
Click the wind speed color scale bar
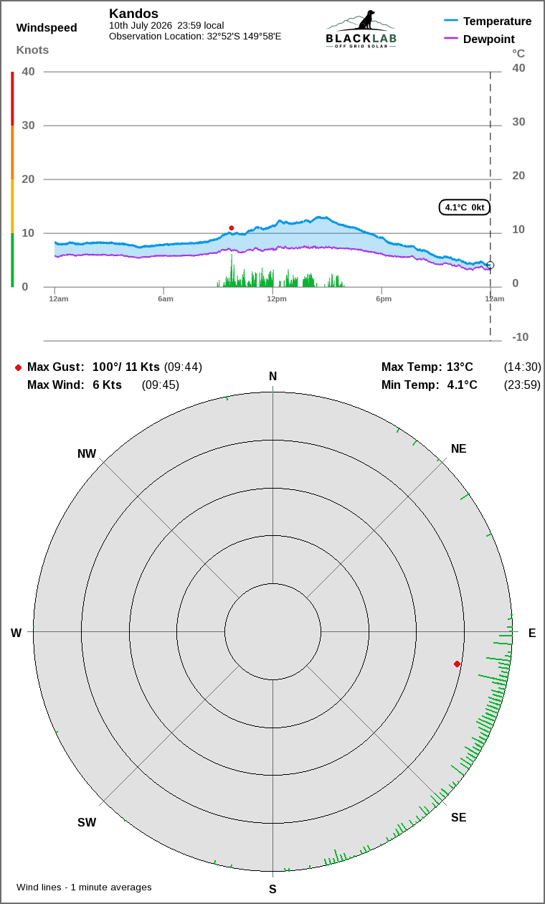pos(12,179)
